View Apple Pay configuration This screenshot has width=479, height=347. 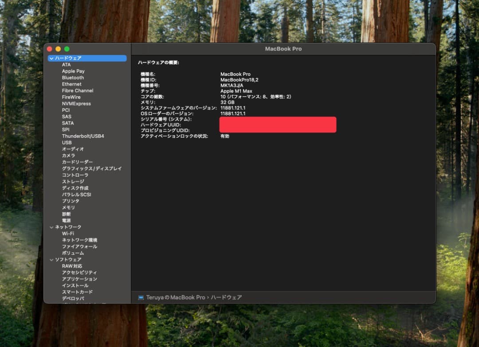(73, 71)
